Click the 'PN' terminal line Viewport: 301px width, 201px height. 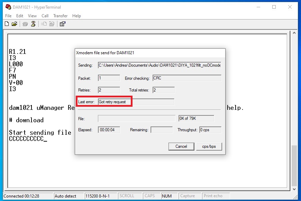[x=12, y=76]
